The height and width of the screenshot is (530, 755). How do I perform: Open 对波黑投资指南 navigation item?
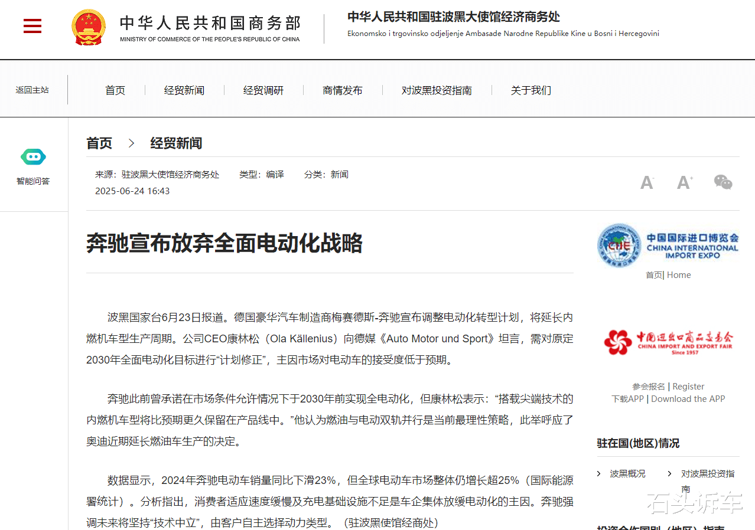(x=437, y=90)
